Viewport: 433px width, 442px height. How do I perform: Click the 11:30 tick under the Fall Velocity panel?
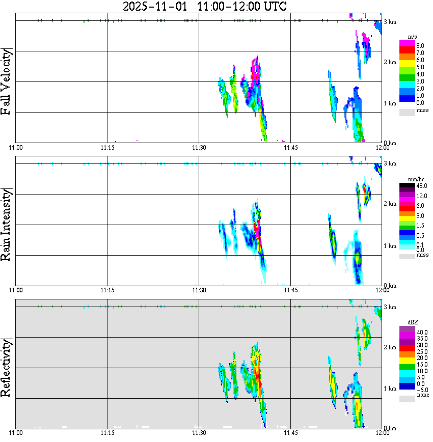[x=199, y=148]
